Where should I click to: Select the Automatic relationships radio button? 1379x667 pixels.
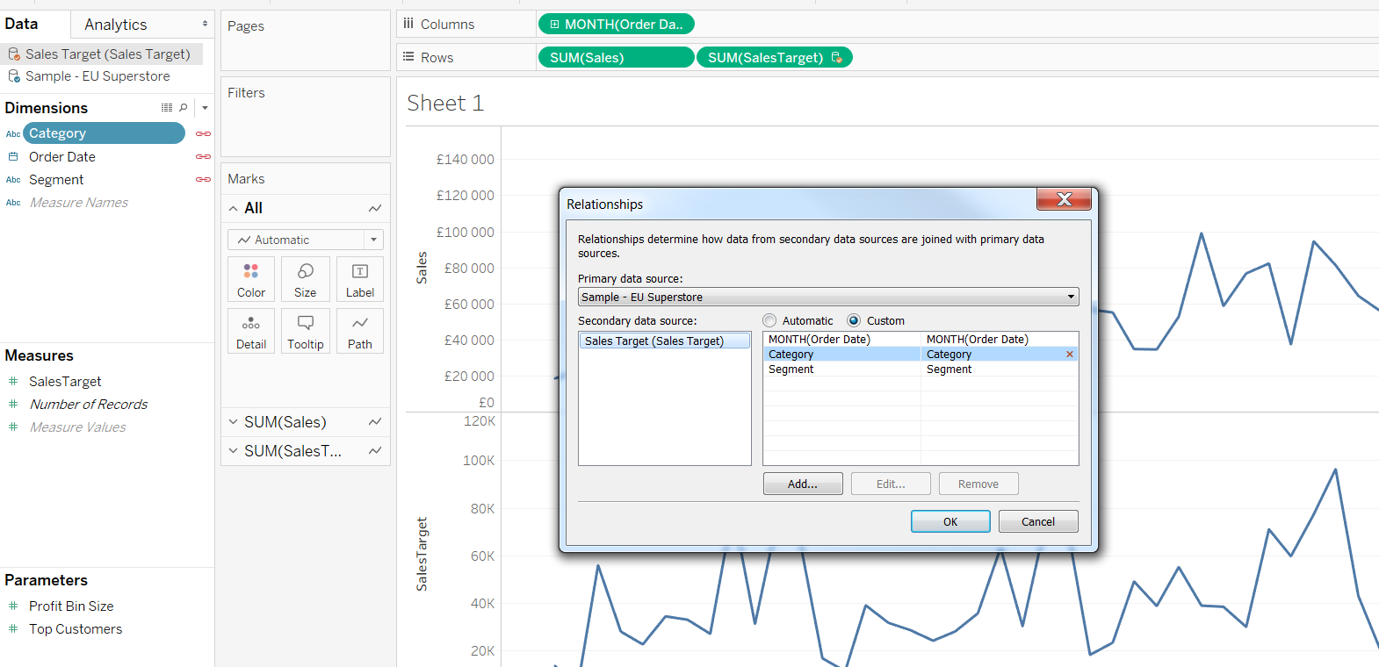tap(770, 321)
